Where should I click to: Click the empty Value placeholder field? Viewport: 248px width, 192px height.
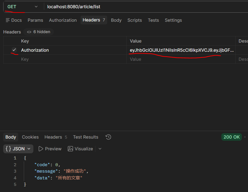pos(181,59)
